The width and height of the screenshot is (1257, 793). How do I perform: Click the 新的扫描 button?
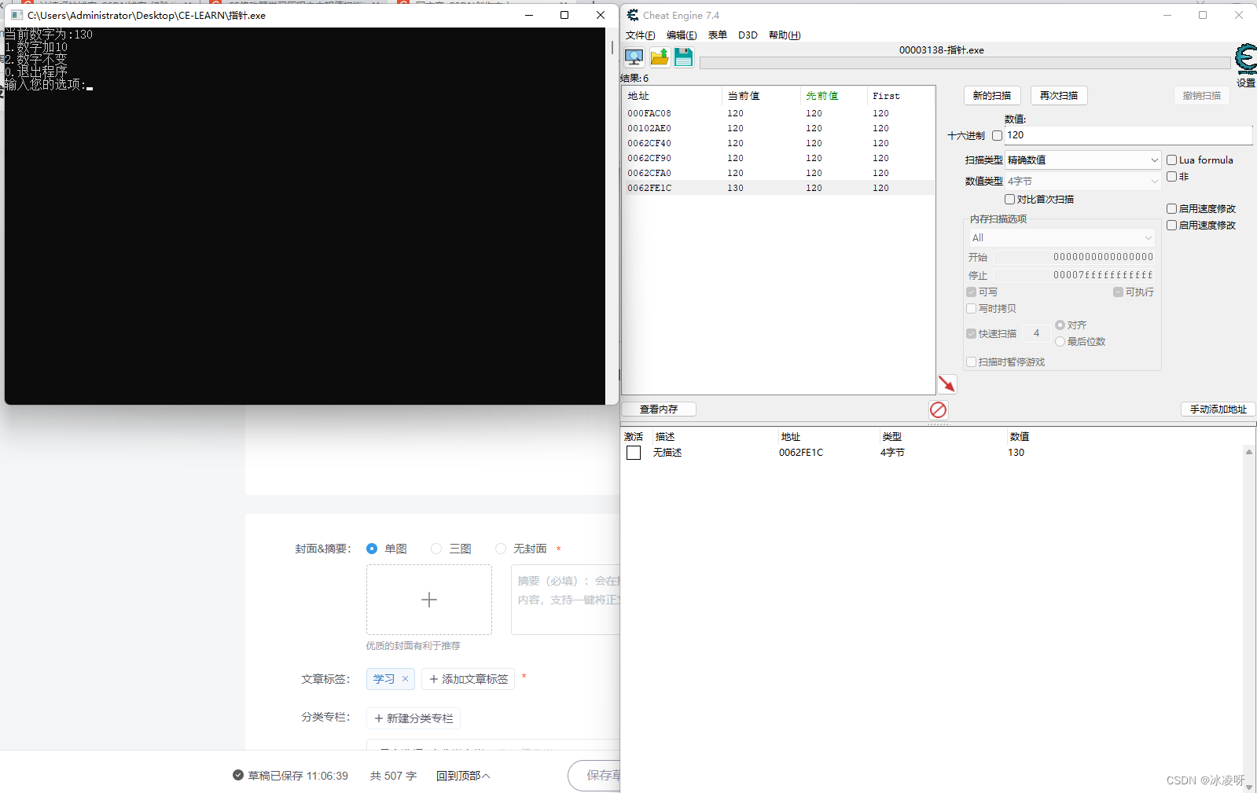[992, 96]
